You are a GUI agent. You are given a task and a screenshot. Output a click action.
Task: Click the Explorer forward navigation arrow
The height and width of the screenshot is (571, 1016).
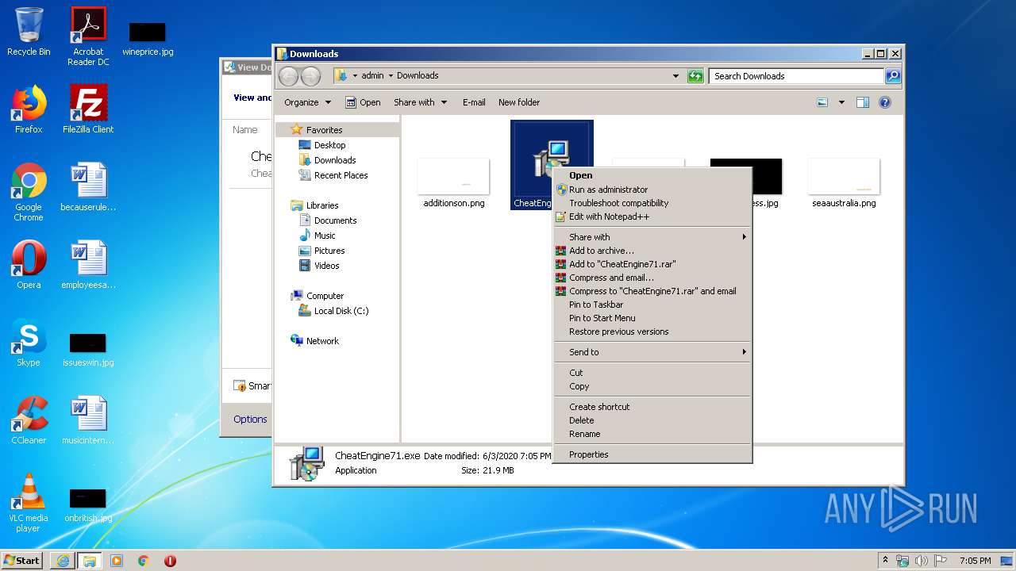pyautogui.click(x=311, y=76)
